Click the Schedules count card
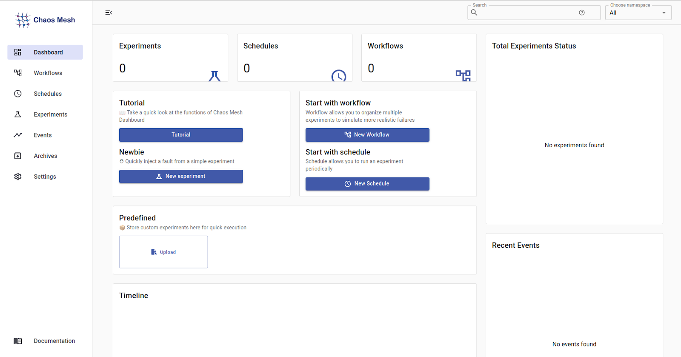The image size is (681, 357). pyautogui.click(x=295, y=57)
